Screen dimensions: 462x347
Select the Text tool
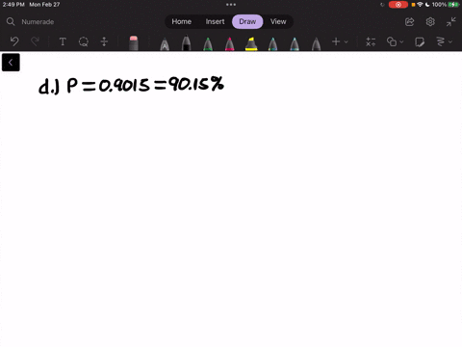click(x=63, y=41)
